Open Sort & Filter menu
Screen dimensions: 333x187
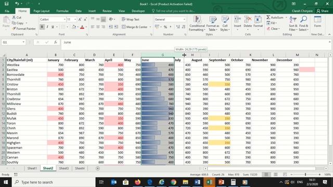pyautogui.click(x=293, y=23)
